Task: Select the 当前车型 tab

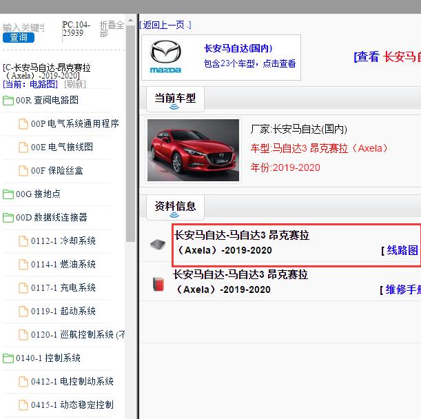Action: (x=175, y=99)
